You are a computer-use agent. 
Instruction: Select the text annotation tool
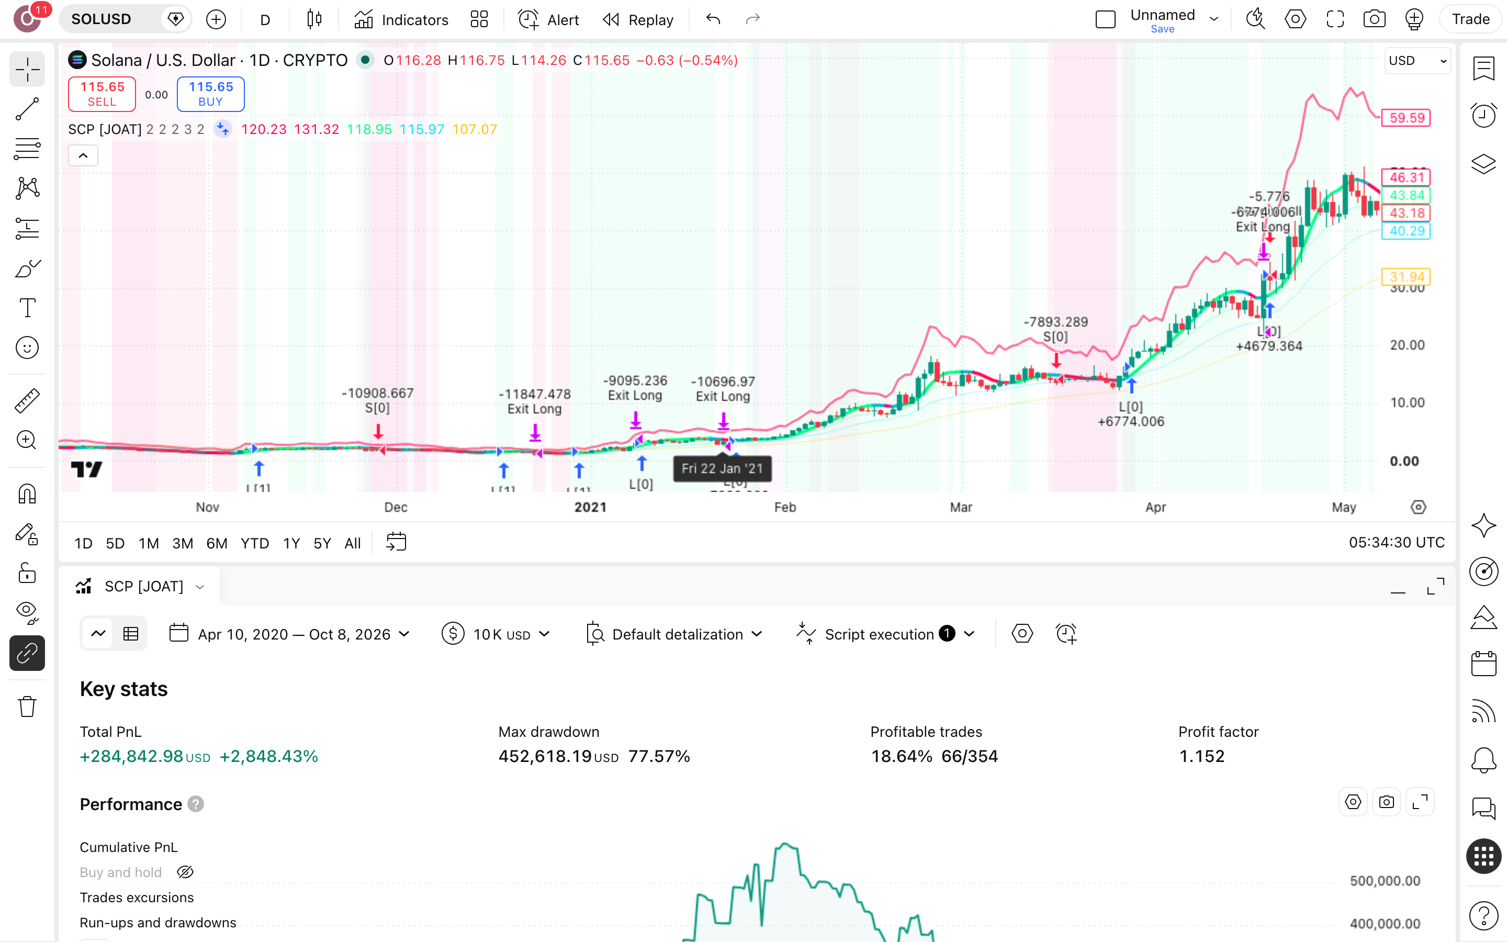tap(27, 308)
